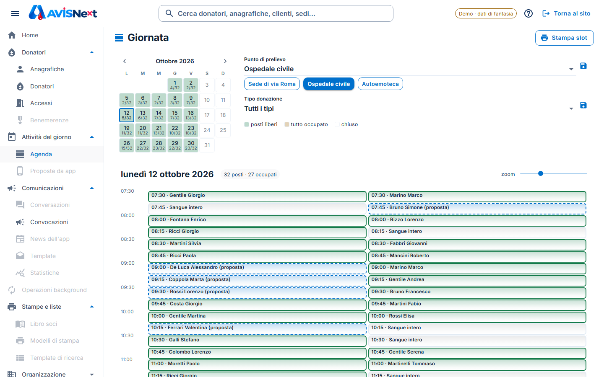Open Convocazioni in the sidebar
Image resolution: width=604 pixels, height=377 pixels.
coord(52,222)
